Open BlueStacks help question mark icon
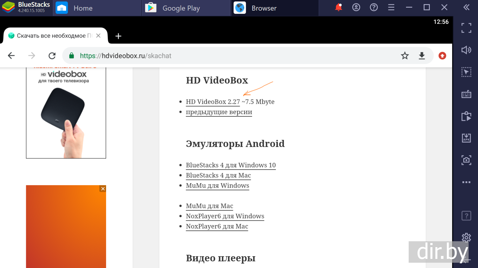 pyautogui.click(x=374, y=7)
